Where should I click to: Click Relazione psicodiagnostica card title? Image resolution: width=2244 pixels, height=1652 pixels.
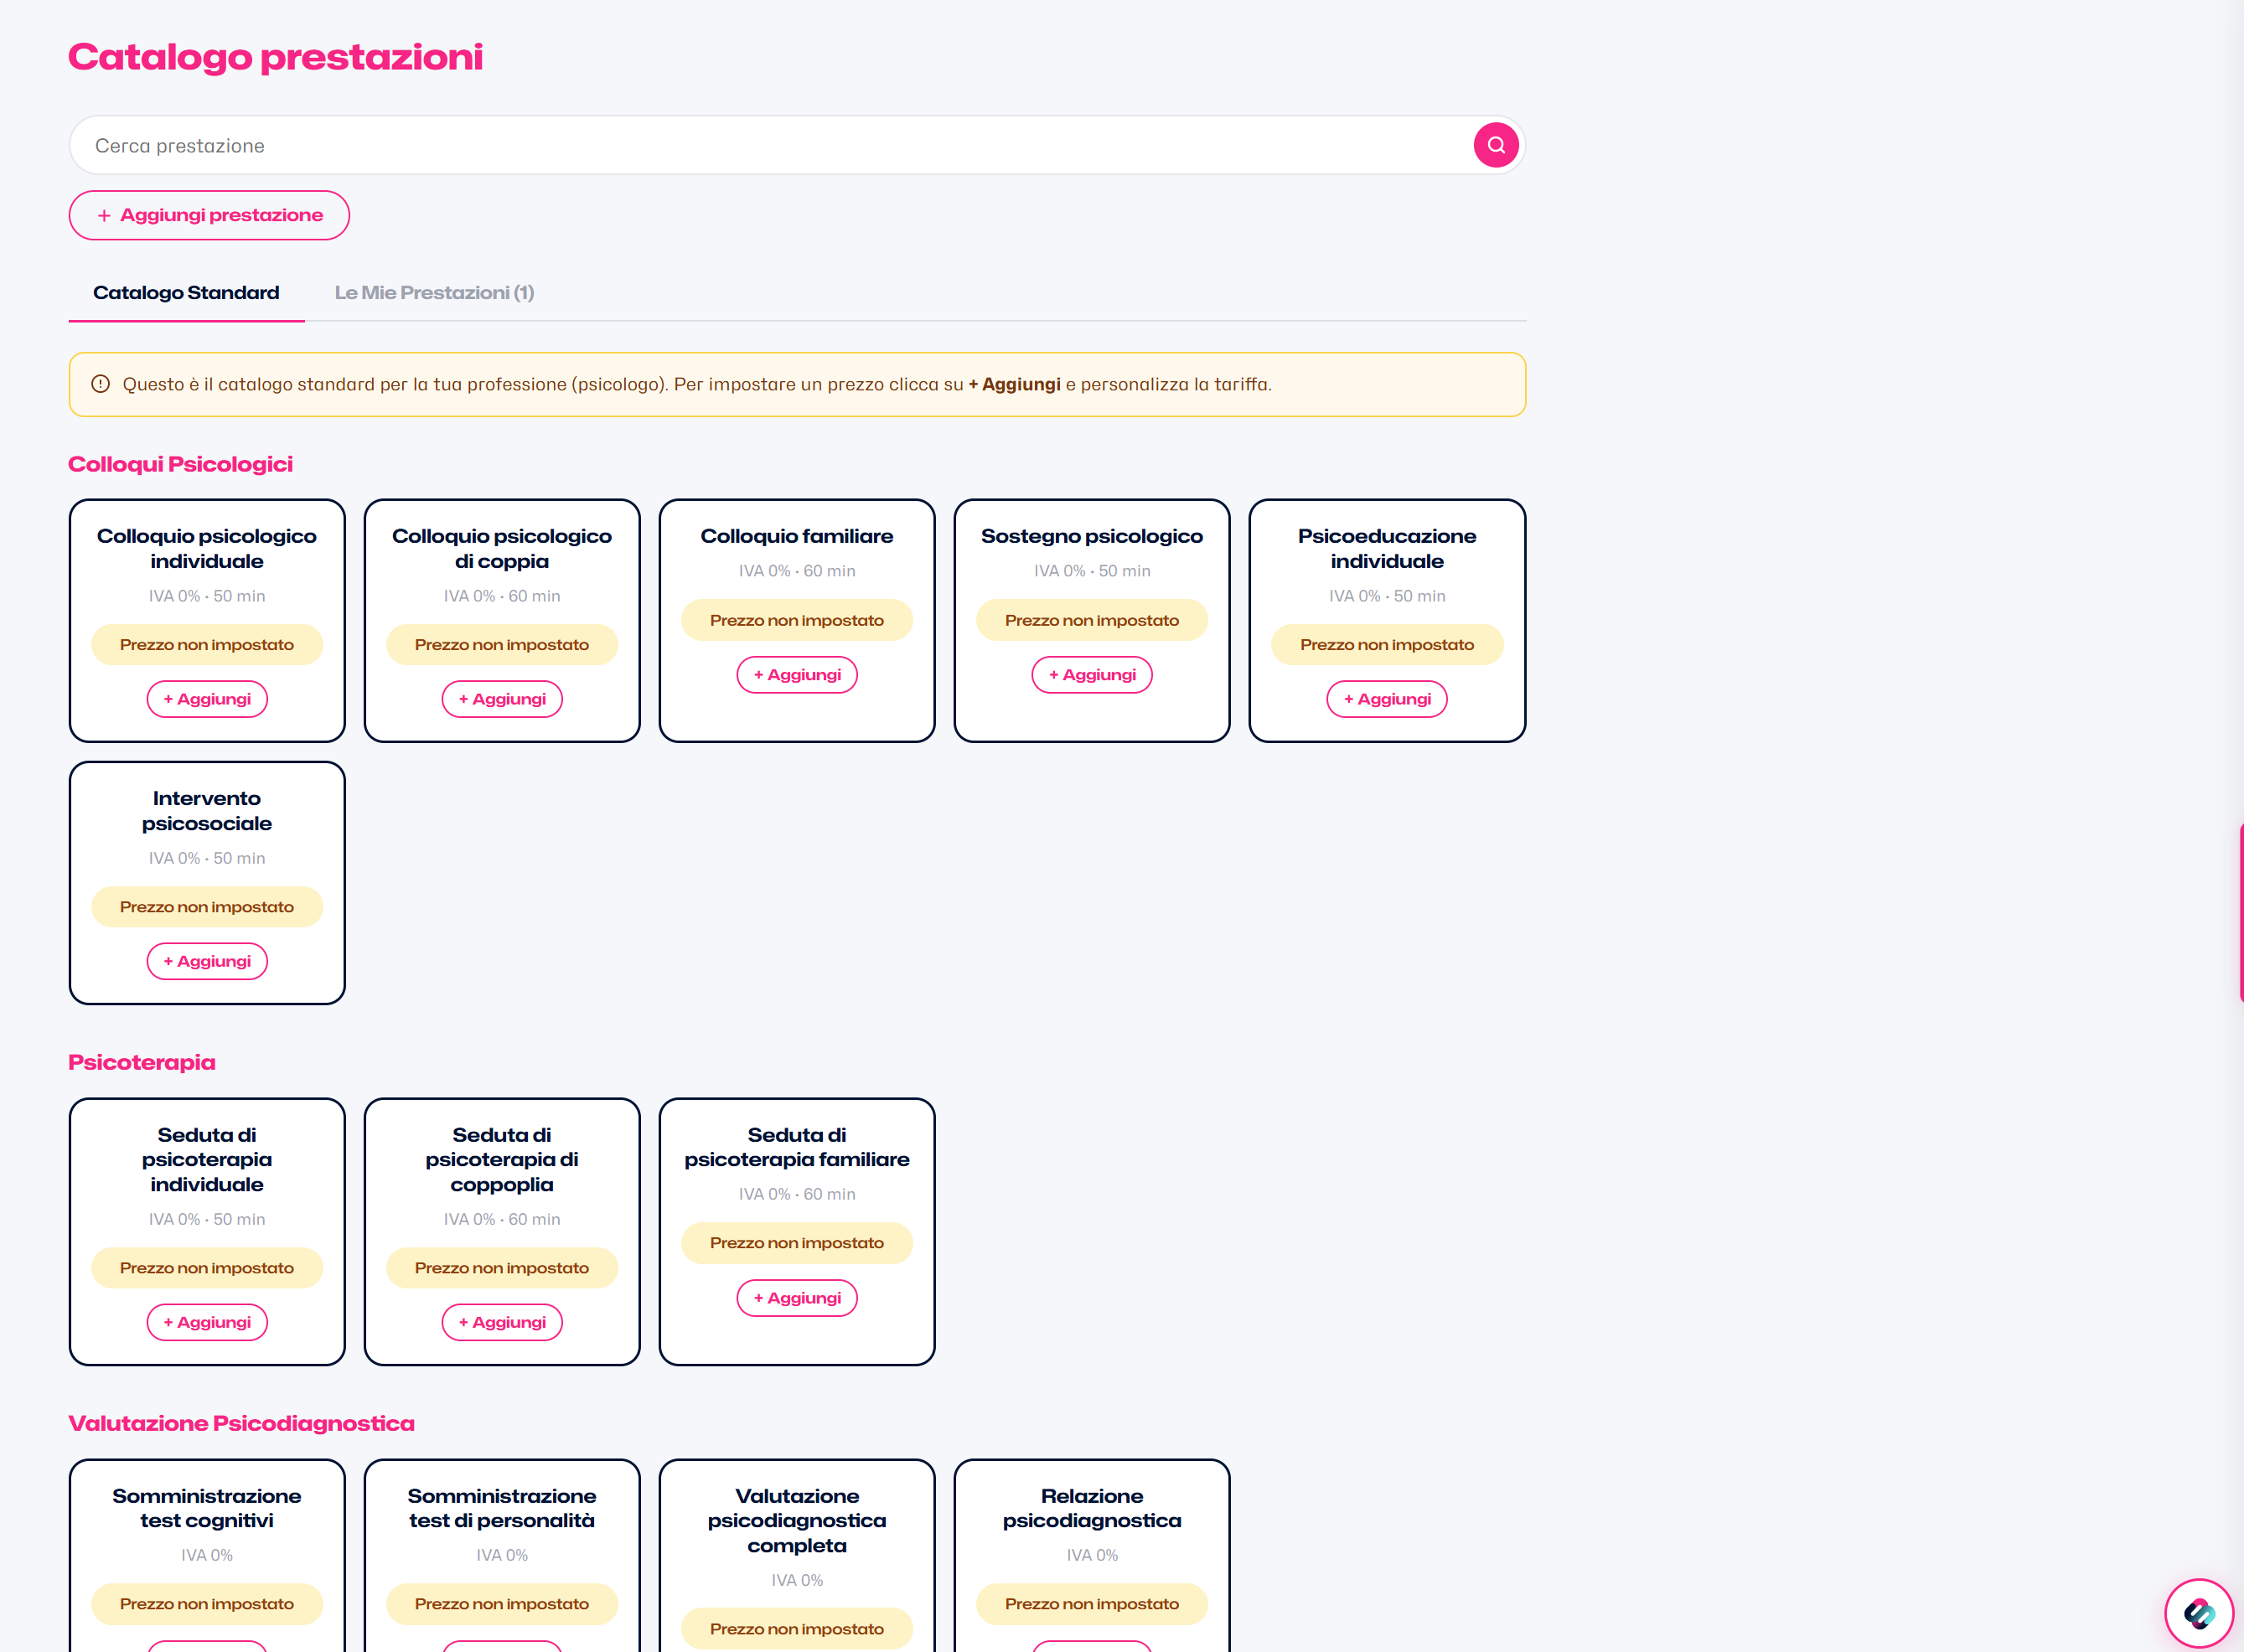[1092, 1508]
